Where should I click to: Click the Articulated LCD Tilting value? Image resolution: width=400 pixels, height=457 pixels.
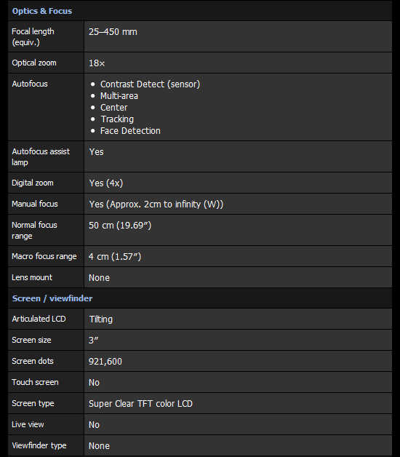101,319
